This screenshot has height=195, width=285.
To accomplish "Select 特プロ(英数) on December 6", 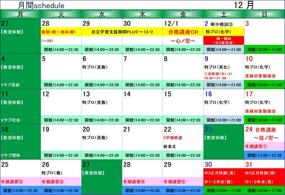I will (95, 67).
